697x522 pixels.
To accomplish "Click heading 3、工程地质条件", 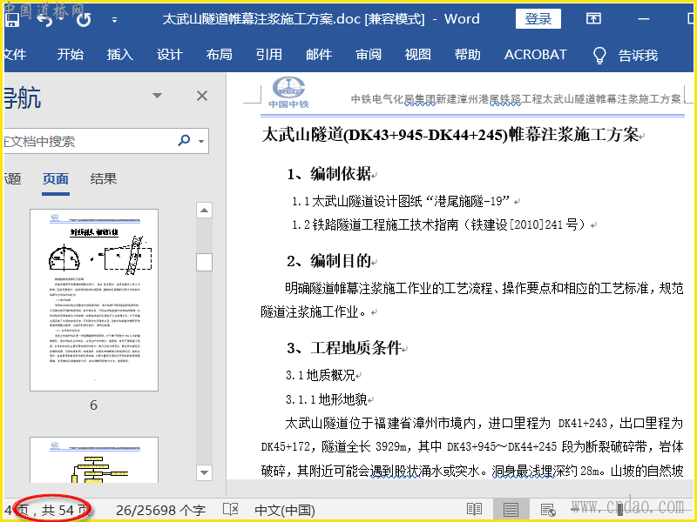I will coord(344,347).
